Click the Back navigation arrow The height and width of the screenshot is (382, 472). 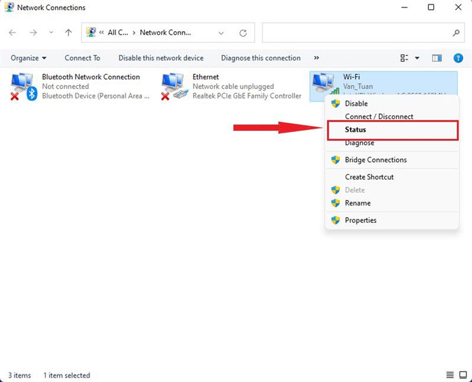(x=12, y=32)
